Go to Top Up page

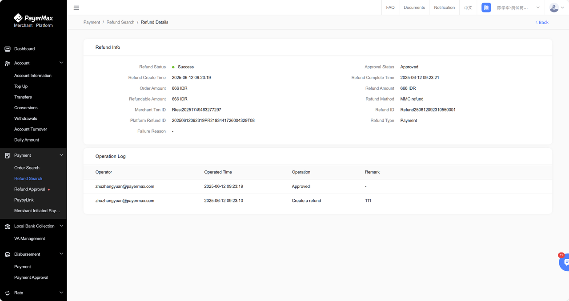21,87
